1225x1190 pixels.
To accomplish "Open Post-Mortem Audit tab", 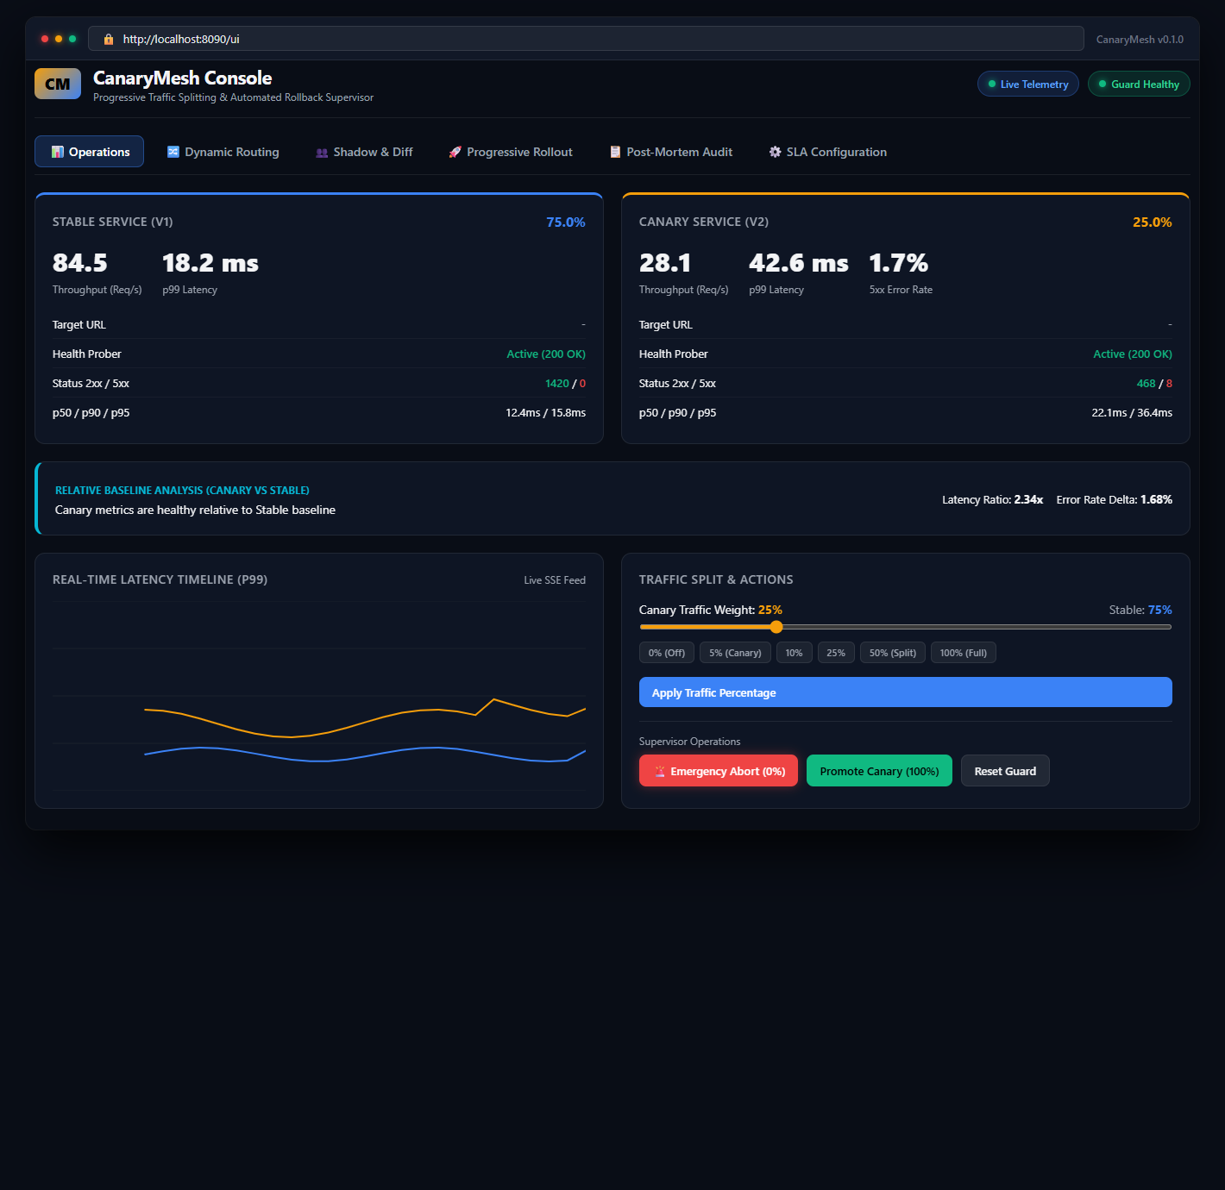I will click(671, 152).
